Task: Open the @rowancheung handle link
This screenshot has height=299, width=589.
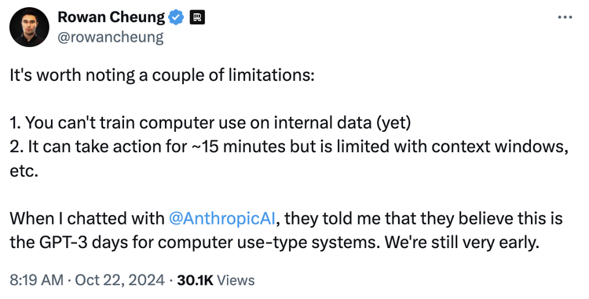Action: click(x=111, y=38)
